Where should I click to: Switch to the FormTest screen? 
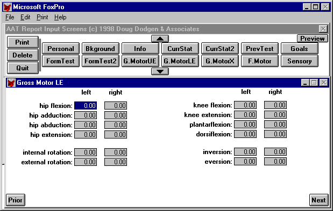61,61
